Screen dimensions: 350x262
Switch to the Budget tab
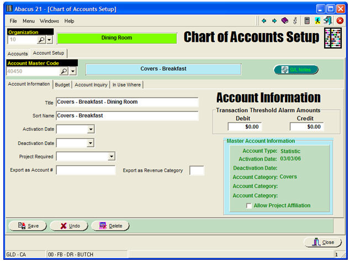click(x=62, y=85)
